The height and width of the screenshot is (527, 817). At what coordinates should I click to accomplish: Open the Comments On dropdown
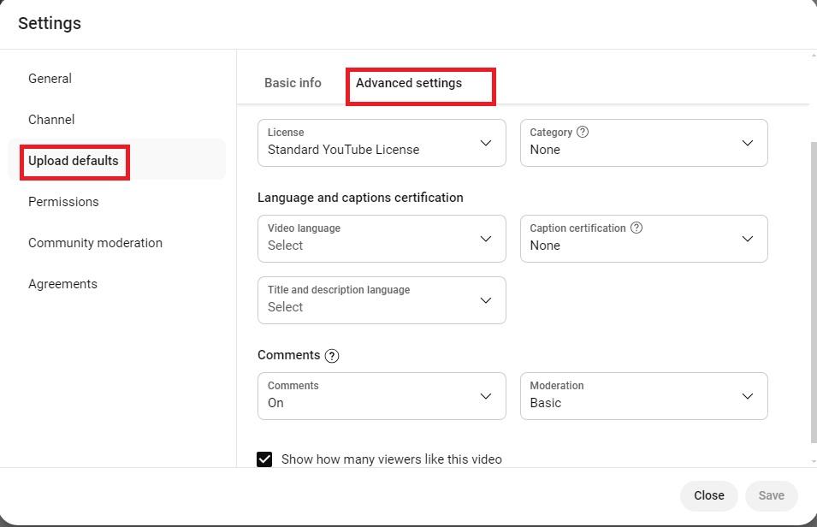(x=382, y=396)
